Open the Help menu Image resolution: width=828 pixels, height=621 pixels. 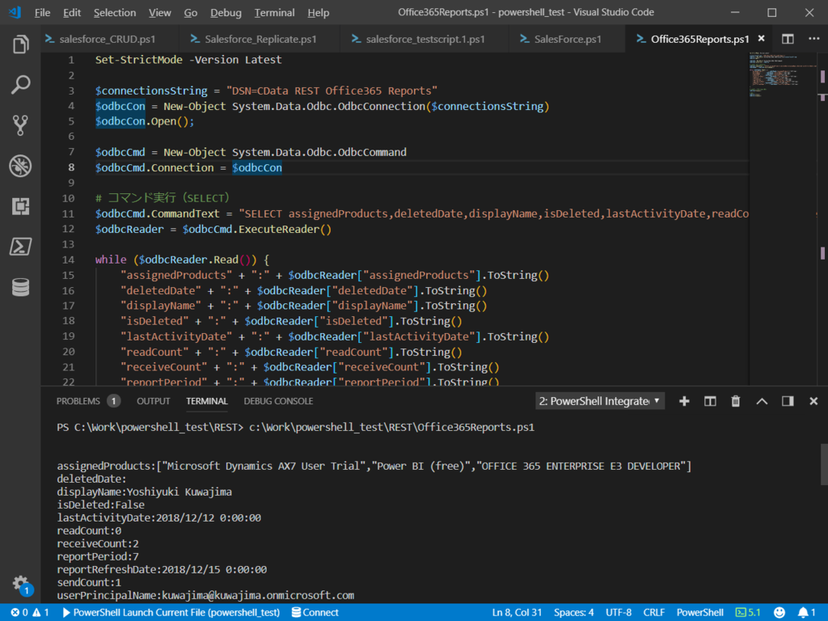click(318, 13)
